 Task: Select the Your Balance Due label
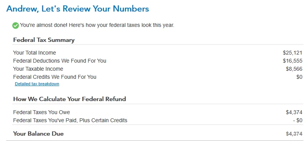[39, 134]
